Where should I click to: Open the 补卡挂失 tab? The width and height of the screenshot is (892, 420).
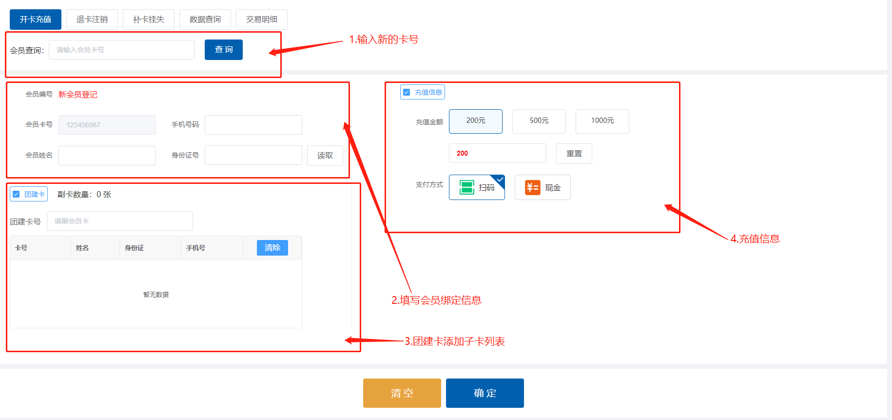pos(149,20)
